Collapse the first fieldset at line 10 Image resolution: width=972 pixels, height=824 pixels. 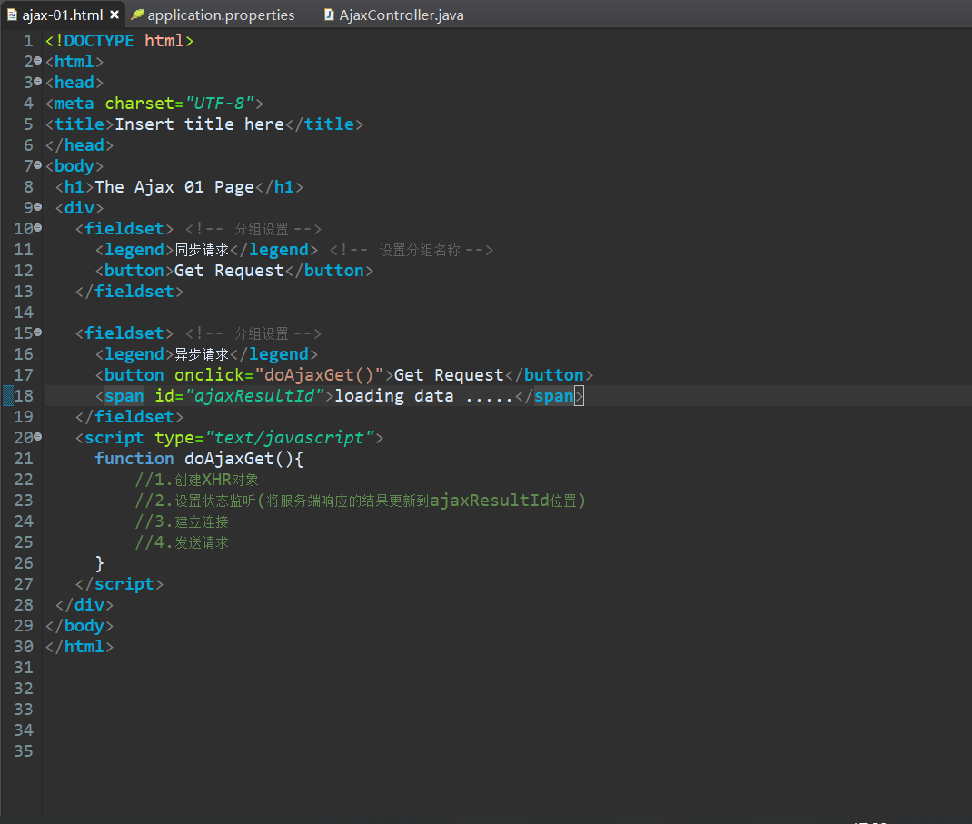[38, 227]
